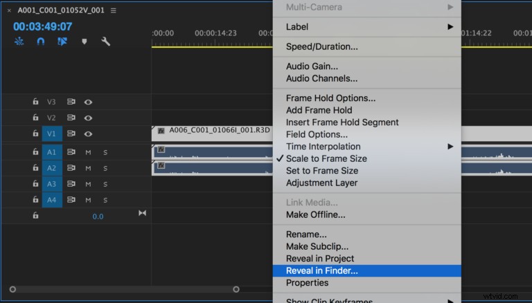Add a marker with the marker icon

[84, 42]
